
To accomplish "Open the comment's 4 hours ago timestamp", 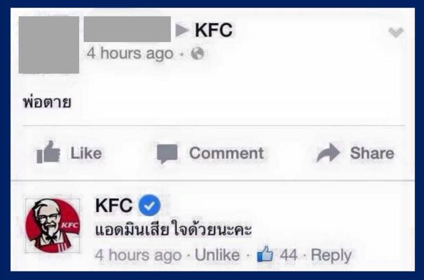I will pos(138,255).
